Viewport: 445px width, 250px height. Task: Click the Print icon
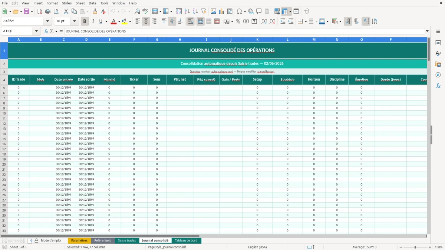[x=48, y=11]
